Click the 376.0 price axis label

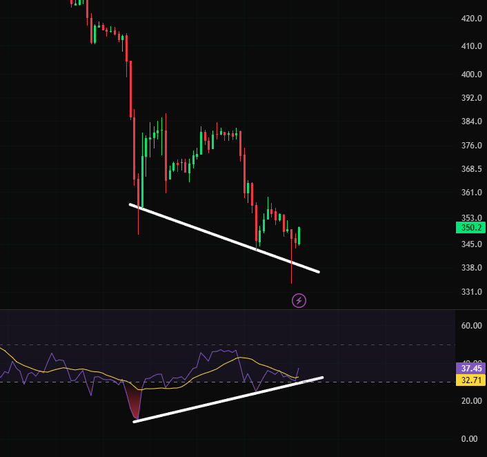tap(471, 146)
